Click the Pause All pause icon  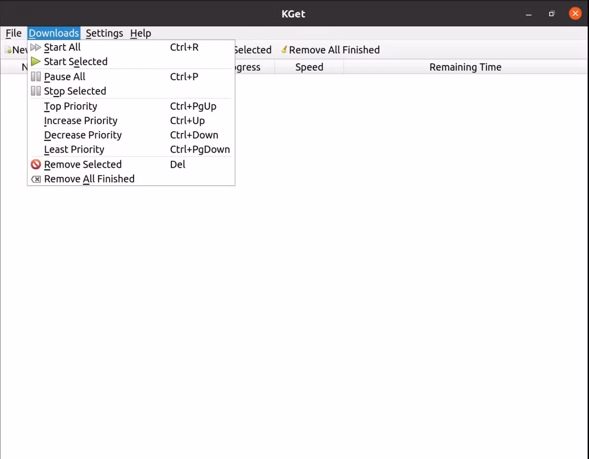pos(36,77)
